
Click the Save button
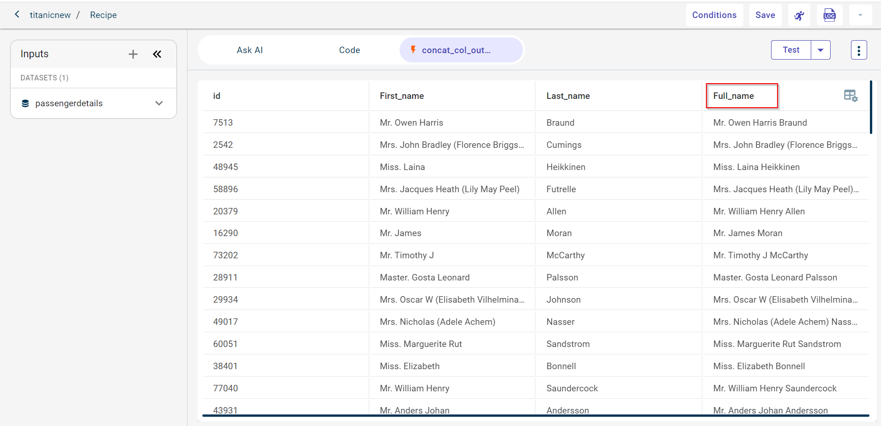pos(765,15)
